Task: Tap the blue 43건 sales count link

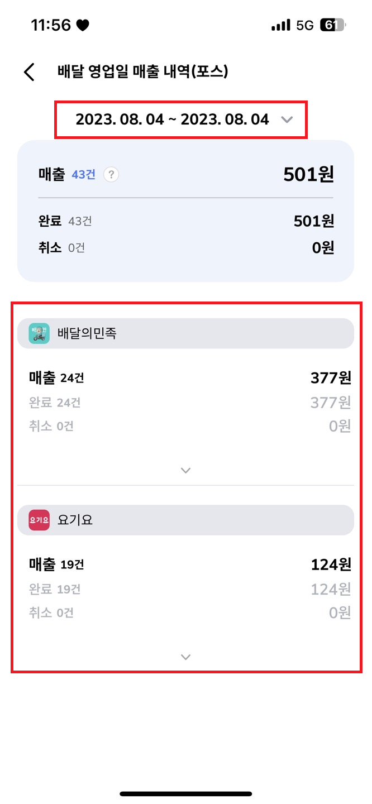Action: [84, 175]
